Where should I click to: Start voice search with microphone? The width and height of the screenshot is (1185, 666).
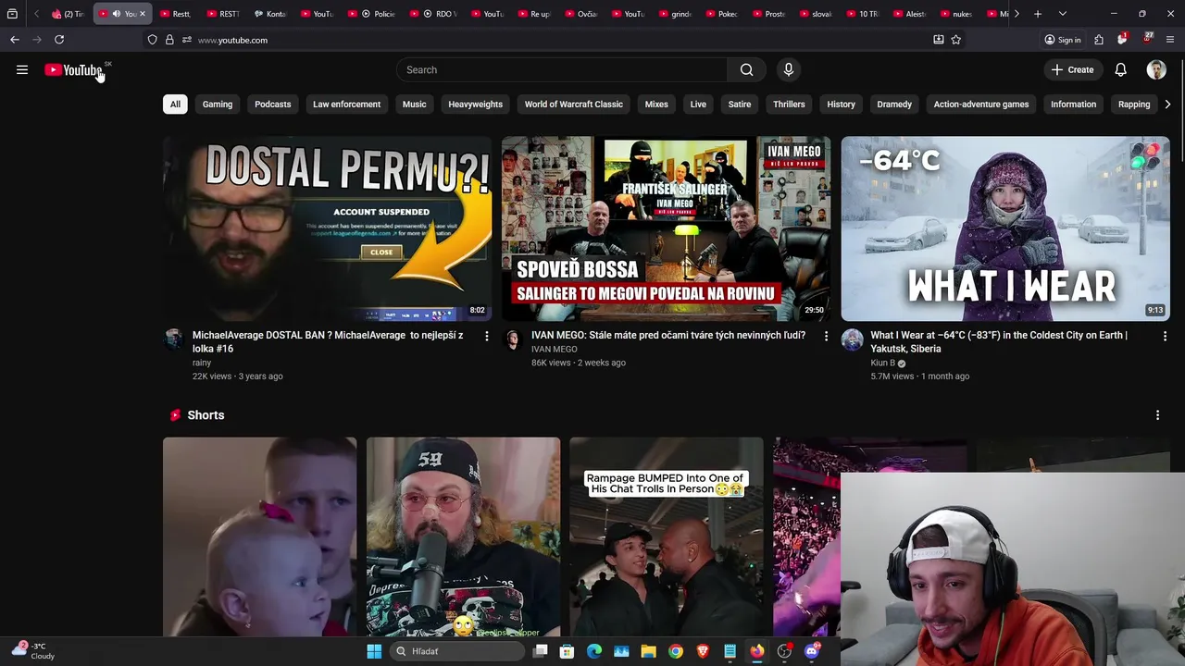788,69
